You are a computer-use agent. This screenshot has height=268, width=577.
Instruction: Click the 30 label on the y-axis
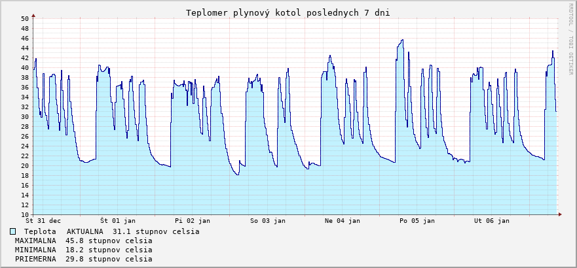(x=24, y=117)
